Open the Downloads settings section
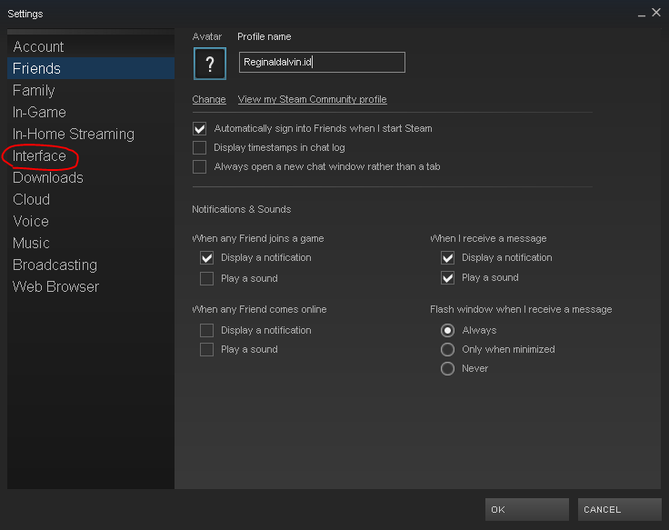The width and height of the screenshot is (669, 530). [91, 177]
